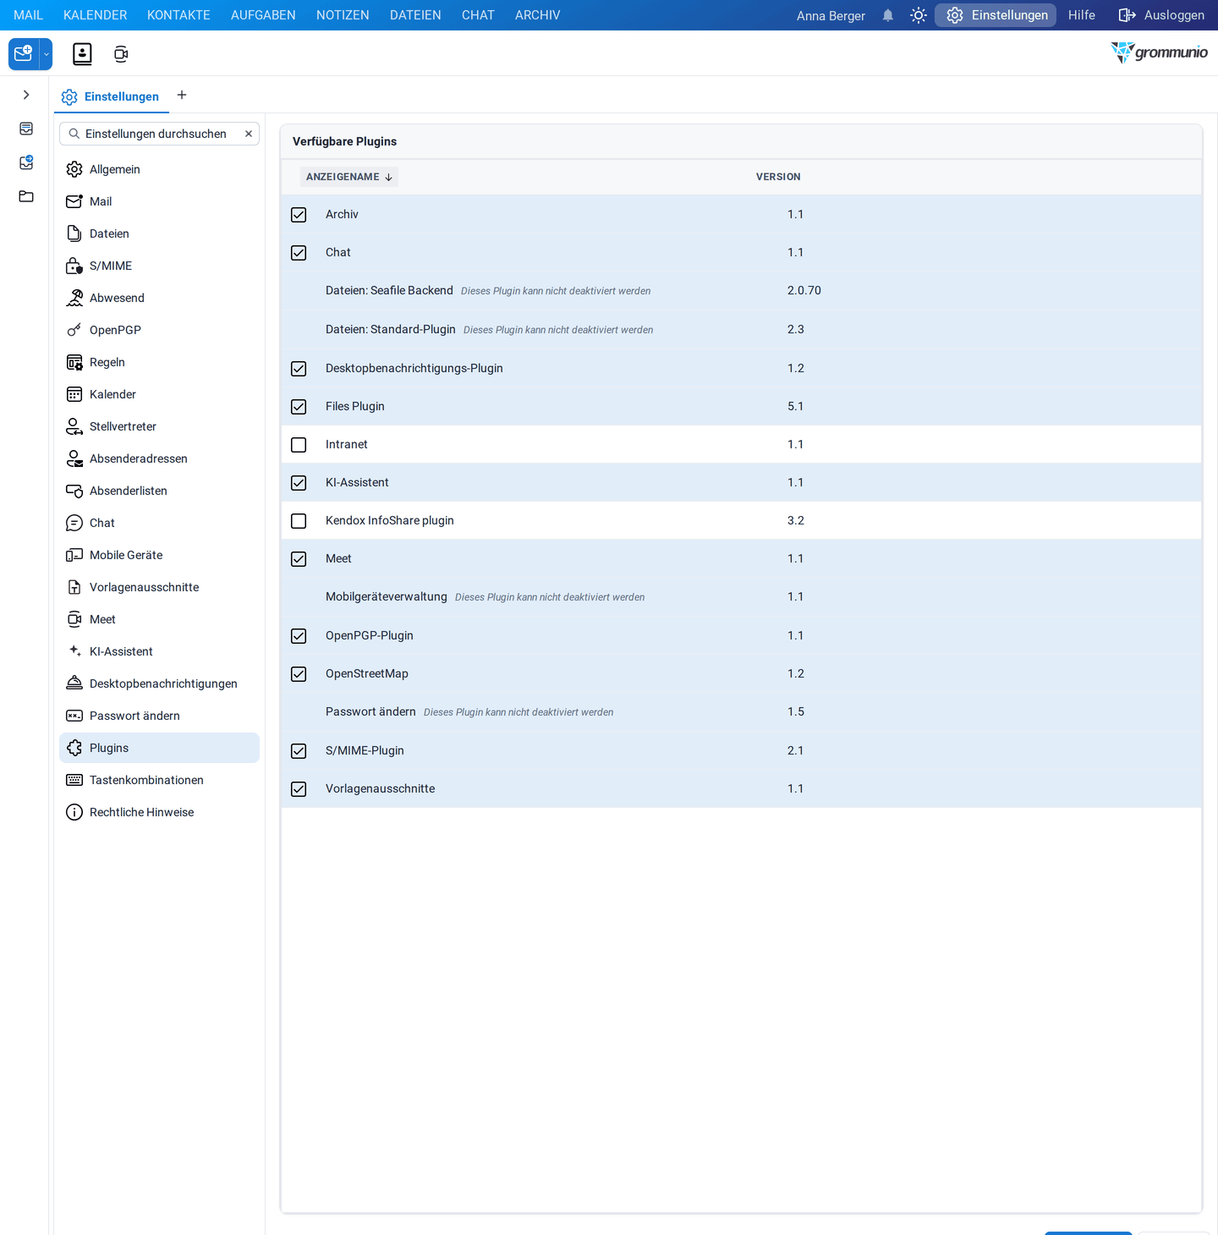This screenshot has width=1218, height=1235.
Task: Click the folder icon in left rail
Action: (x=26, y=196)
